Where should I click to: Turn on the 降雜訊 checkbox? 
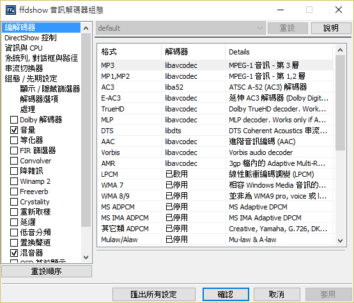click(14, 171)
